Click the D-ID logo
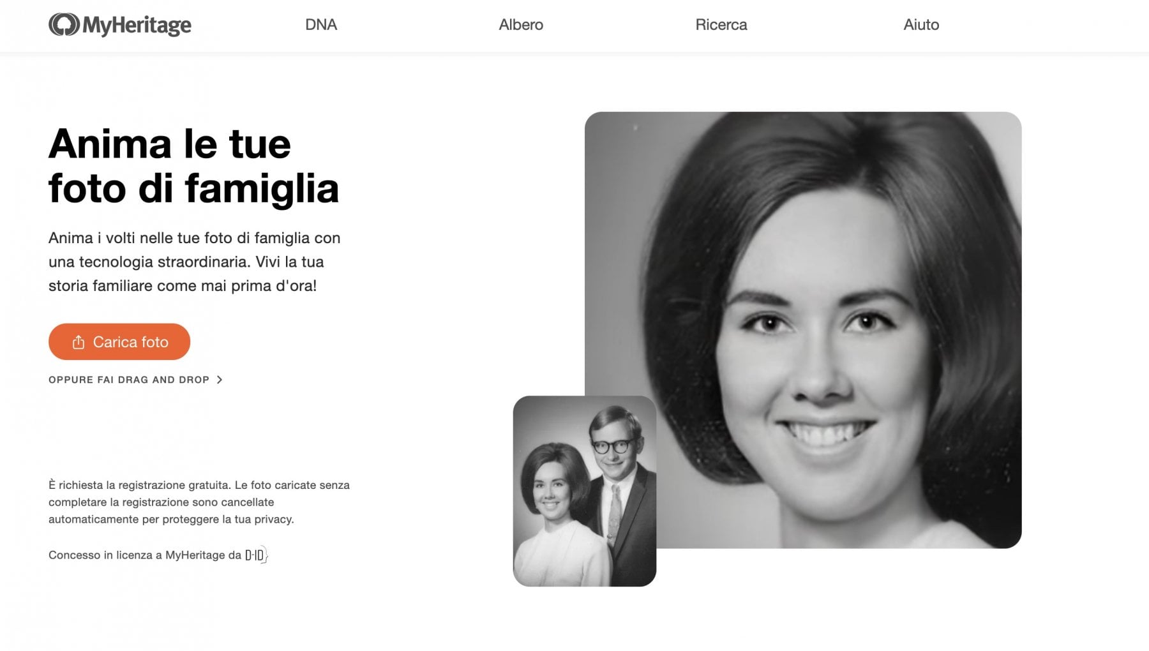Screen dimensions: 1149x651 click(x=256, y=555)
